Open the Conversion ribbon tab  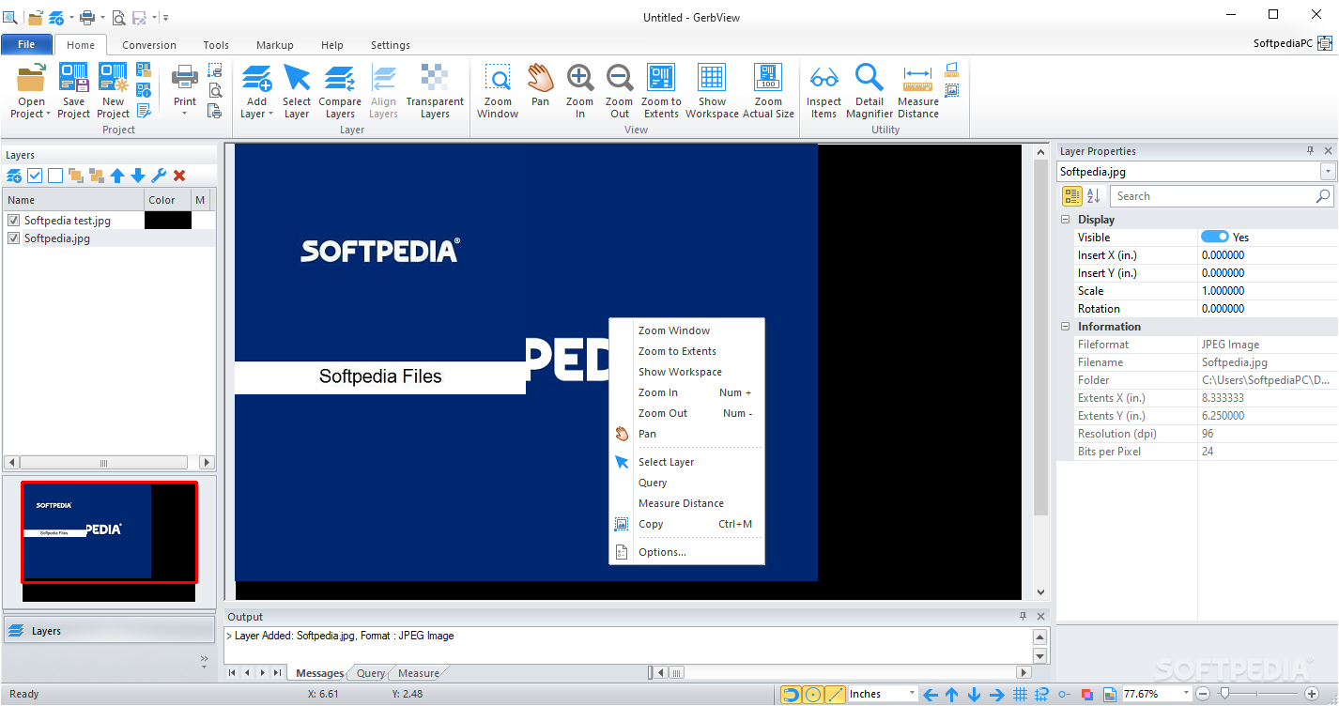149,45
